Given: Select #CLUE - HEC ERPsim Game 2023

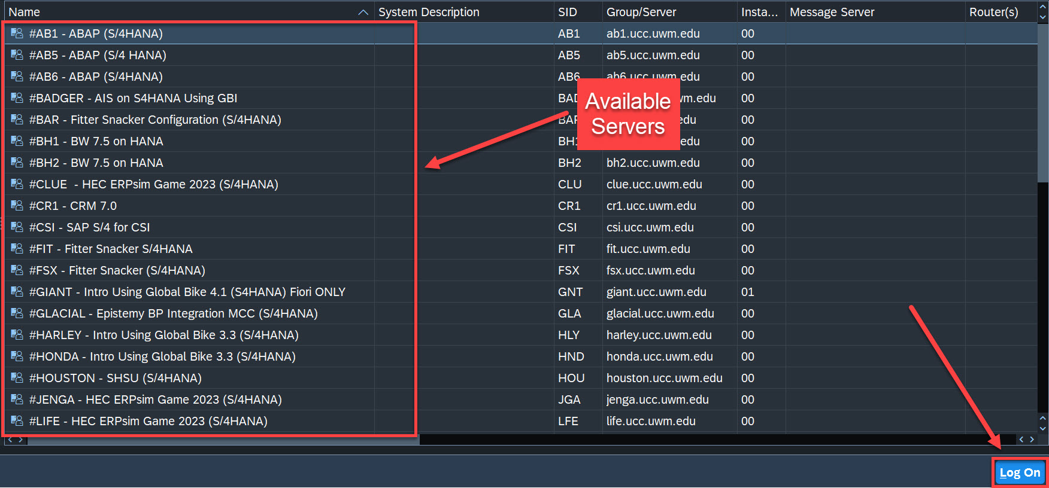Looking at the screenshot, I should 154,184.
